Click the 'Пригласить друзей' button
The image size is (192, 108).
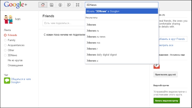coord(165,74)
